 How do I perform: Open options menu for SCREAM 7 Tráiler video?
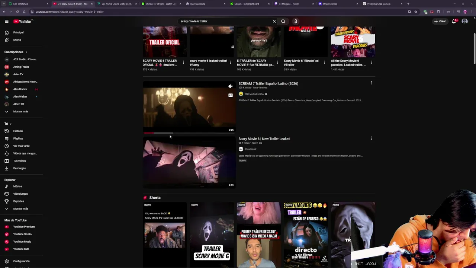[371, 83]
